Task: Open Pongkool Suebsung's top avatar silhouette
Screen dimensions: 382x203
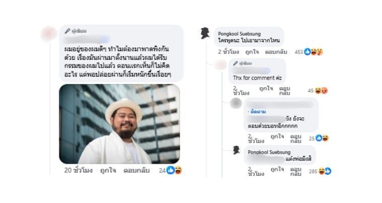Action: pos(205,33)
